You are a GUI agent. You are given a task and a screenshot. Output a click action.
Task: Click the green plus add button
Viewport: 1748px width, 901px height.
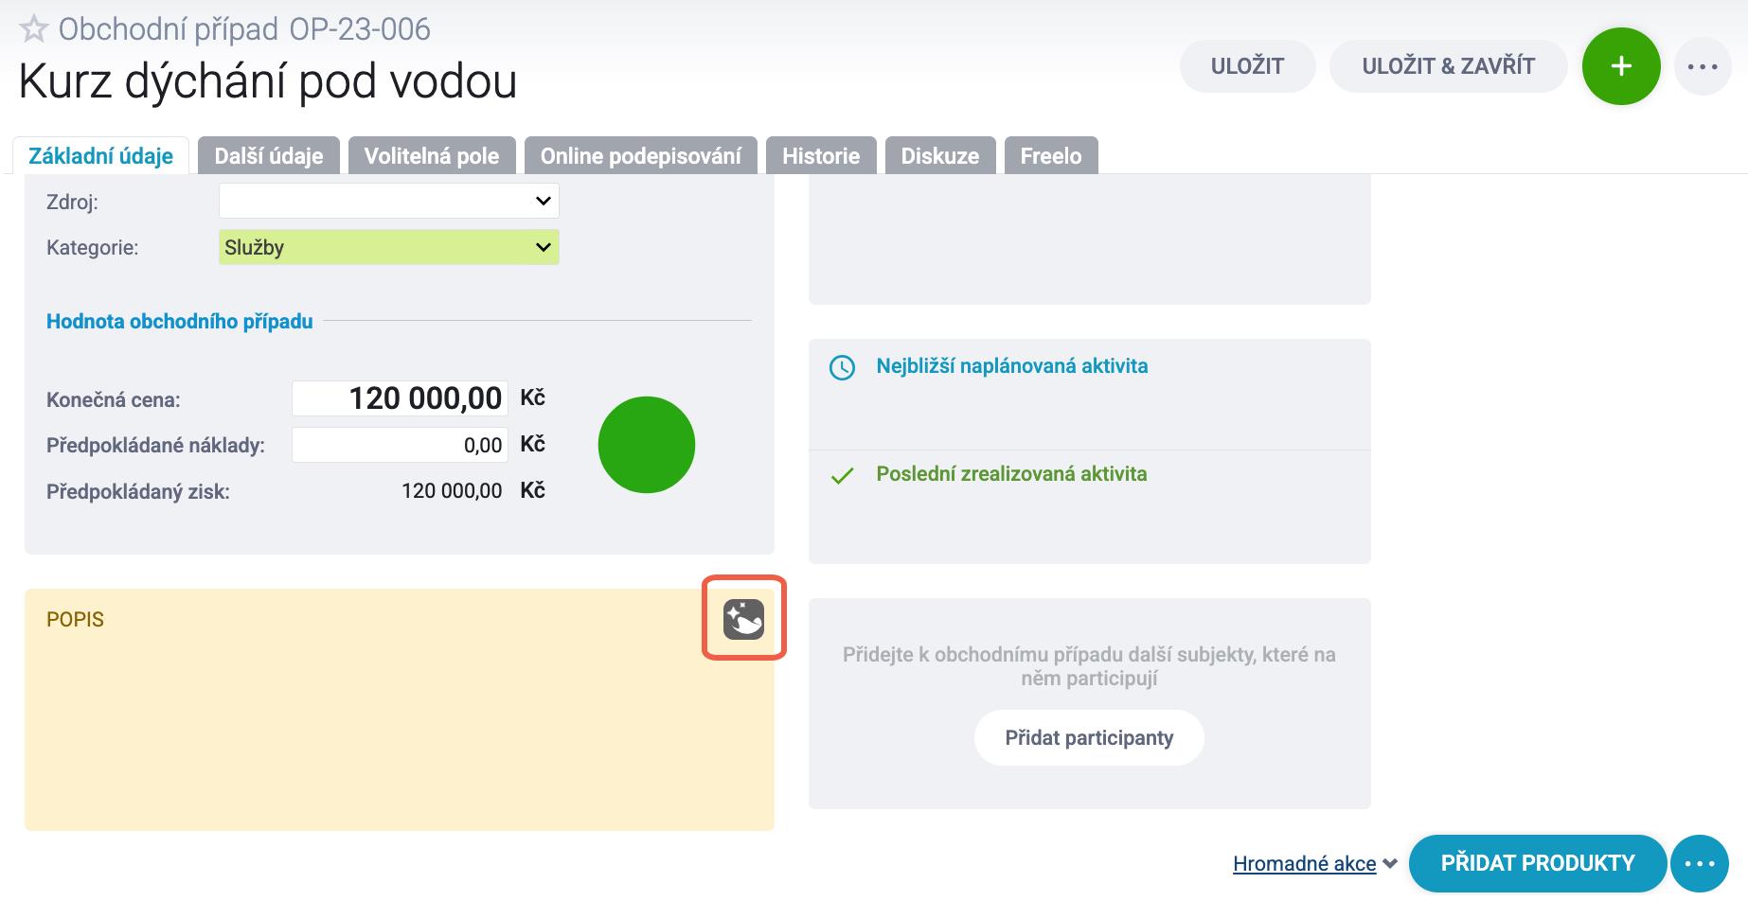(1621, 66)
